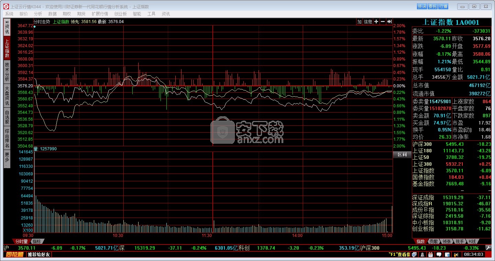Screen dimensions: 495x261
Task: Select the 基金指数 row
Action: click(x=452, y=184)
